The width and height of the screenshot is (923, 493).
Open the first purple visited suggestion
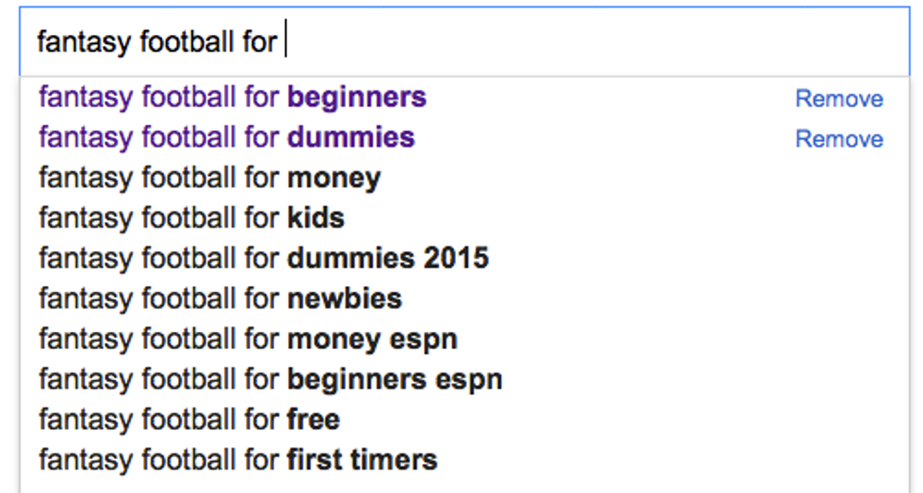coord(232,97)
